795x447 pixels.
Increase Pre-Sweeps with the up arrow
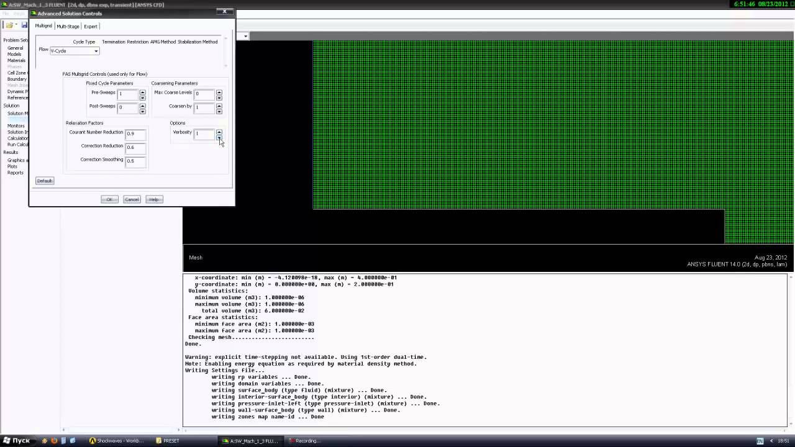142,92
